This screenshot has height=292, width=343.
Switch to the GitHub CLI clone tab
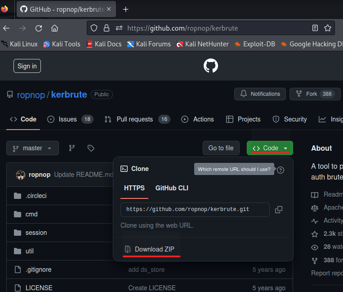coord(172,188)
